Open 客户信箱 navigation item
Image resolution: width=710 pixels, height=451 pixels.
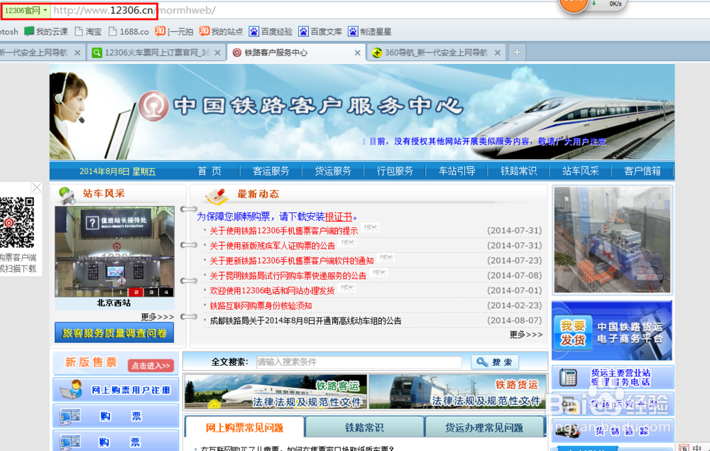(642, 171)
